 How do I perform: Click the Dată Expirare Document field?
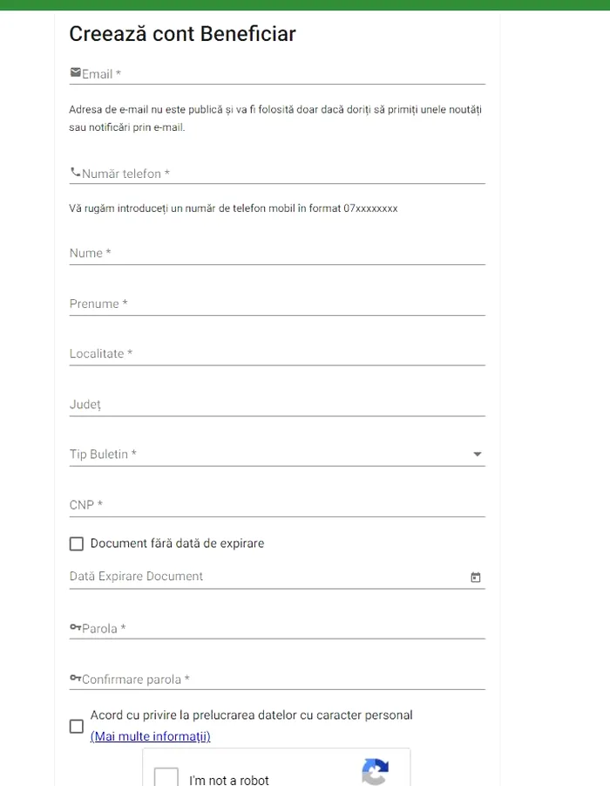click(261, 577)
